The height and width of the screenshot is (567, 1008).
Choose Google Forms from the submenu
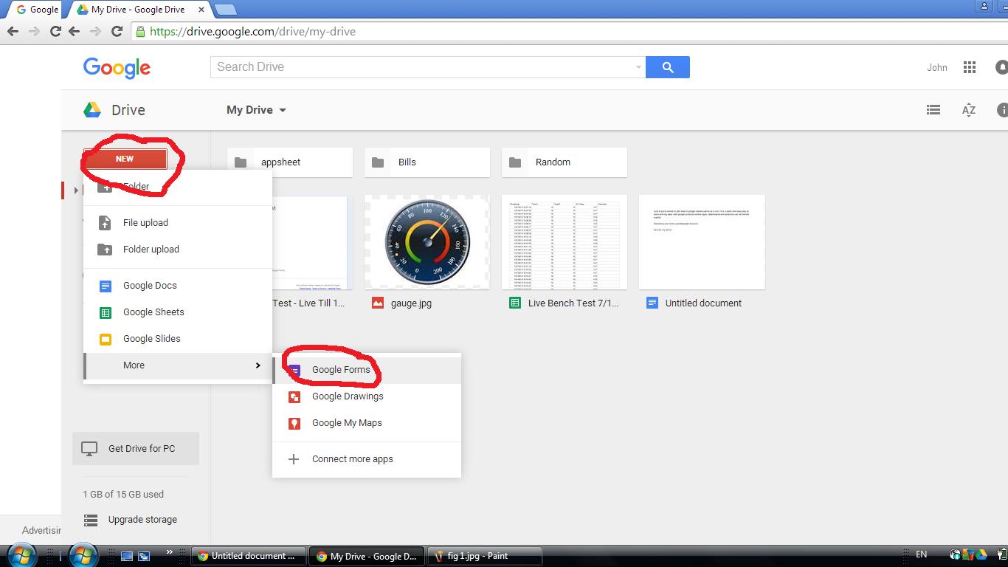tap(367, 370)
